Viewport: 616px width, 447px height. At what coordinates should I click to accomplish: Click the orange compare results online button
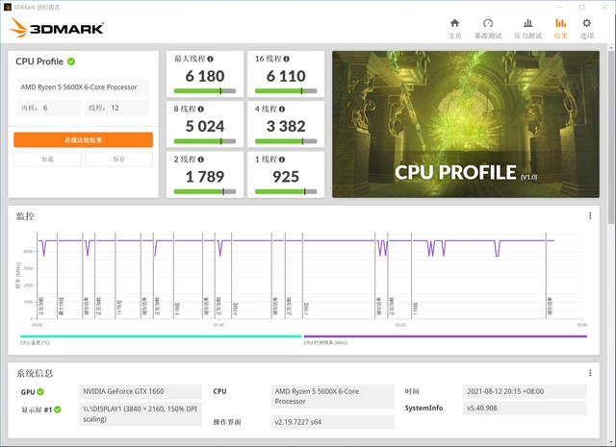point(84,139)
